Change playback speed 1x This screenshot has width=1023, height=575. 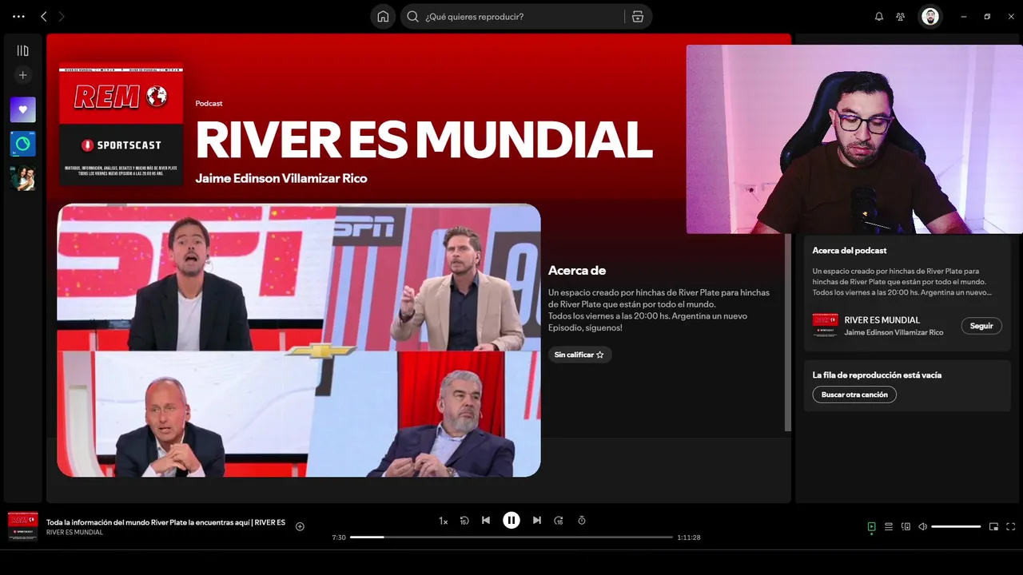pyautogui.click(x=443, y=521)
